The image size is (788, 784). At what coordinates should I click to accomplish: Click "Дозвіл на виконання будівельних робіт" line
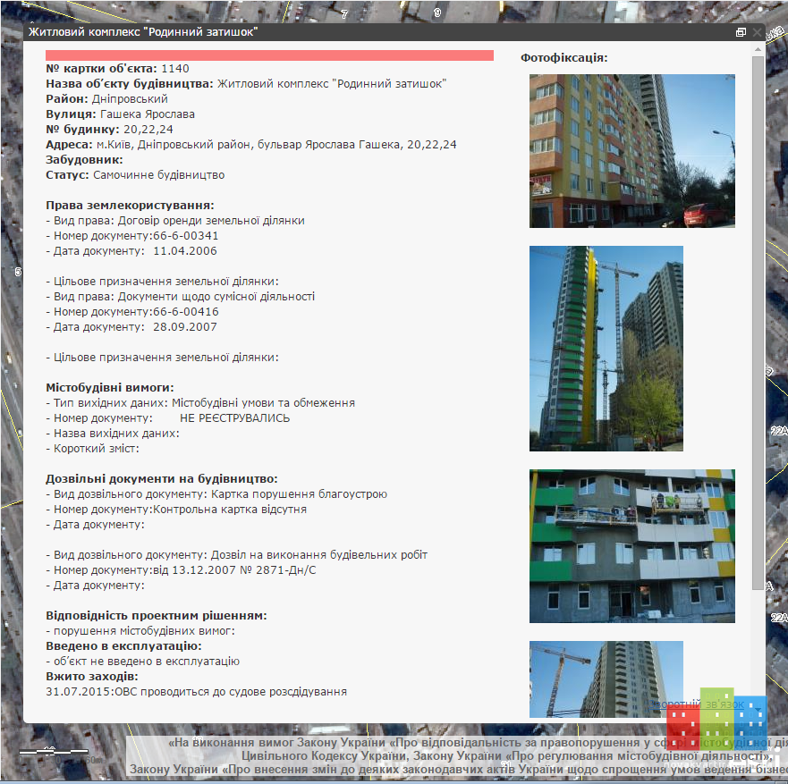[237, 554]
